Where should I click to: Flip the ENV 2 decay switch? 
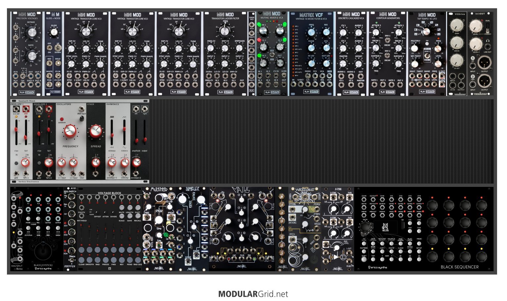(x=387, y=56)
